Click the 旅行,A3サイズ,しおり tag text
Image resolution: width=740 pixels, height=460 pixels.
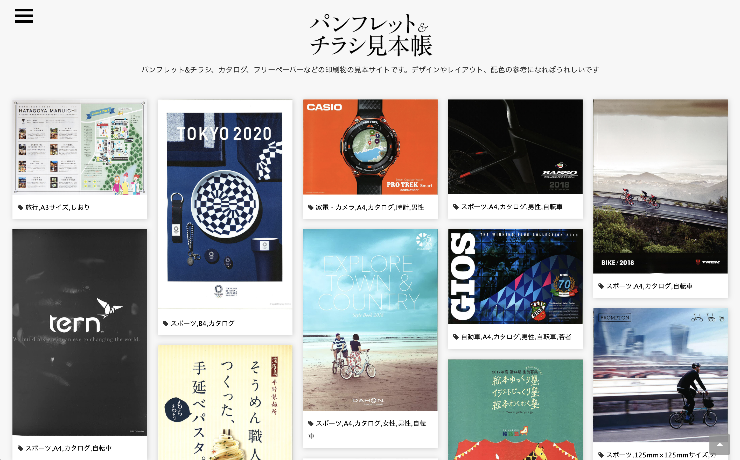coord(58,207)
